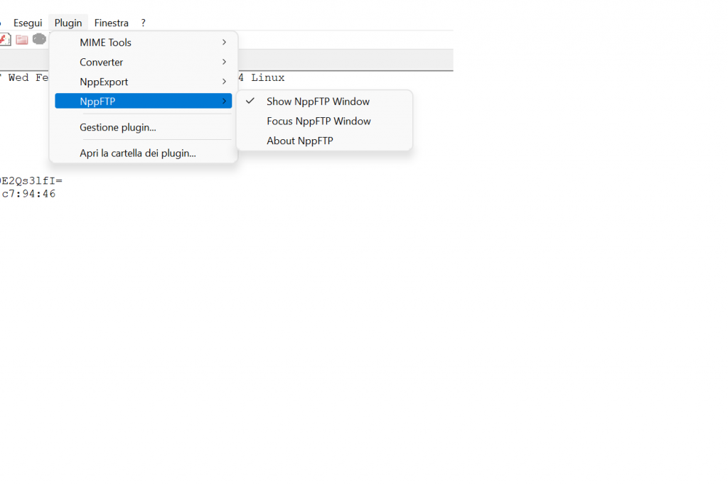728x485 pixels.
Task: Click the arrow beside Converter
Action: pos(224,62)
